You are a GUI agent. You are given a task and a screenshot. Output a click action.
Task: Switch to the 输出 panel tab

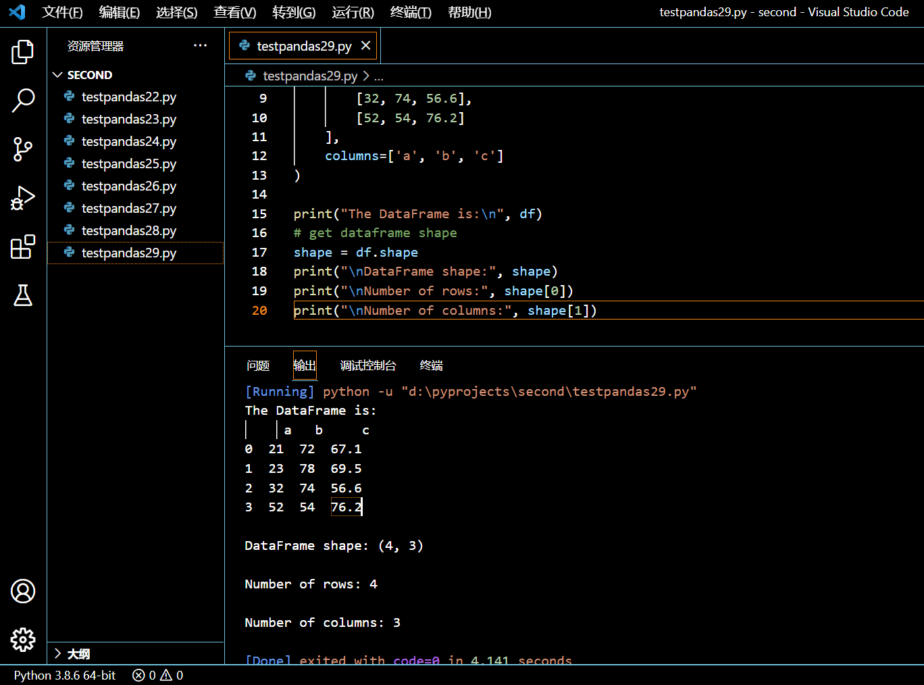tap(305, 365)
